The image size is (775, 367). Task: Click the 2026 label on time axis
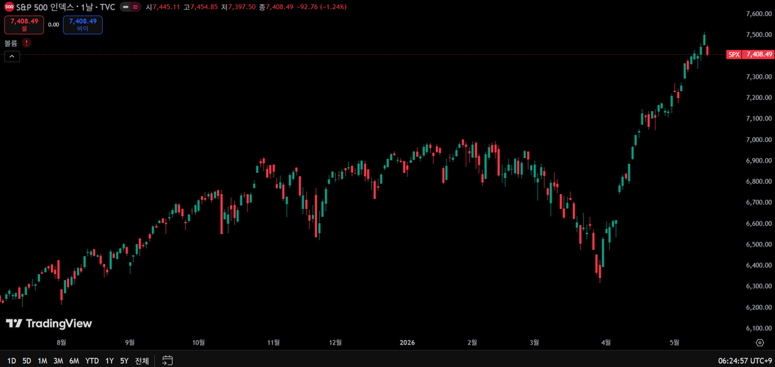pos(407,342)
